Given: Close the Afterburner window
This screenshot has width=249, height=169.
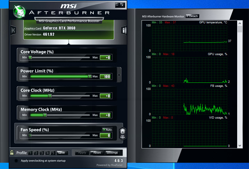Looking at the screenshot, I should pyautogui.click(x=122, y=5).
